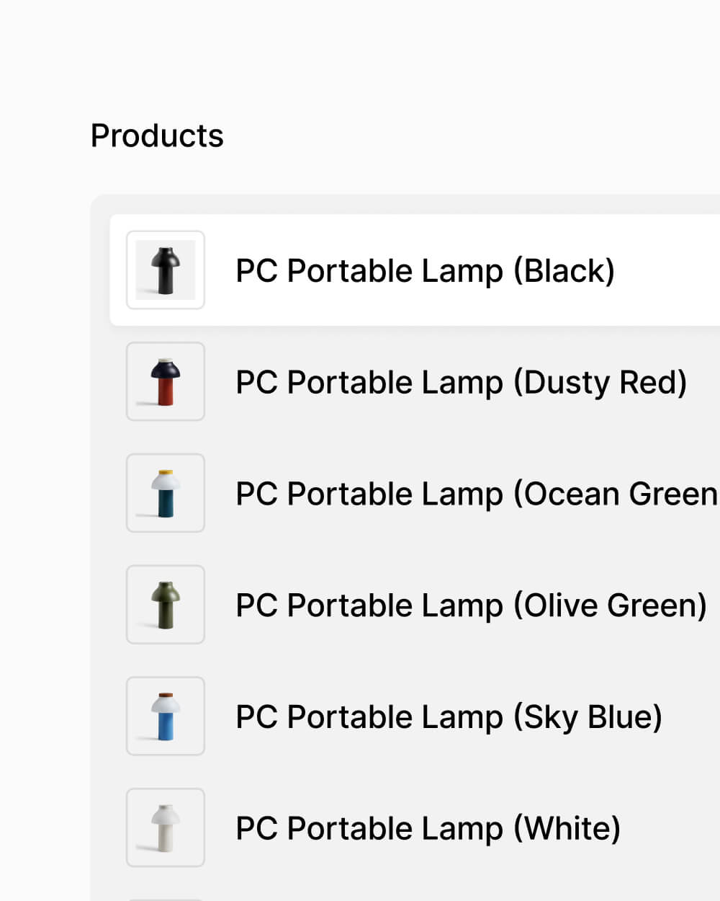The height and width of the screenshot is (901, 720).
Task: Click the Black lamp thumbnail image
Action: coord(166,270)
